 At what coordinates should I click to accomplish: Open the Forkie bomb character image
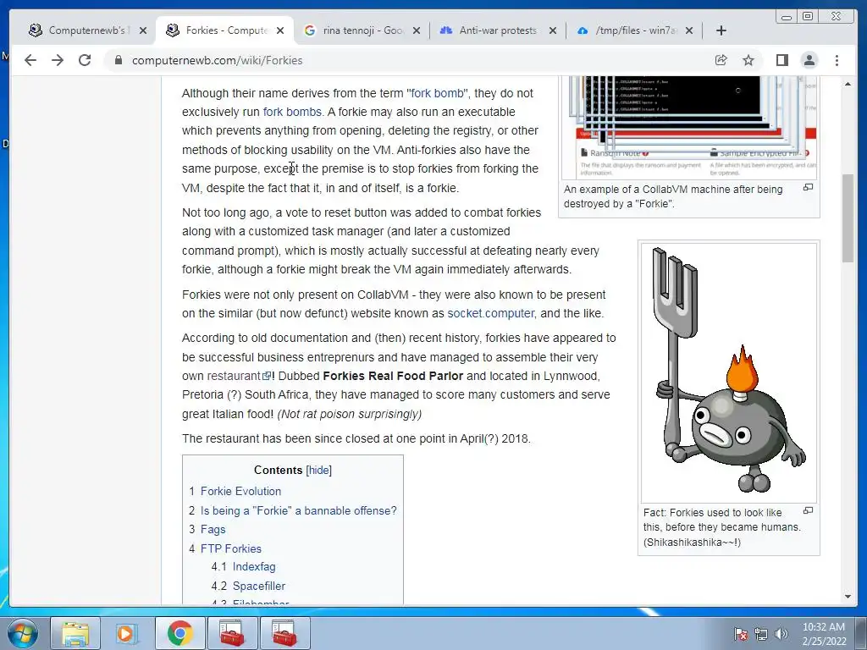coord(729,372)
